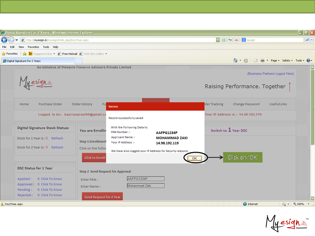This screenshot has width=315, height=236.
Task: Open the Tools menu in menu bar
Action: [x=46, y=47]
